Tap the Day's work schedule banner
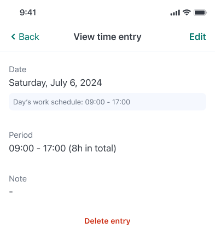215x246 pixels. tap(107, 102)
